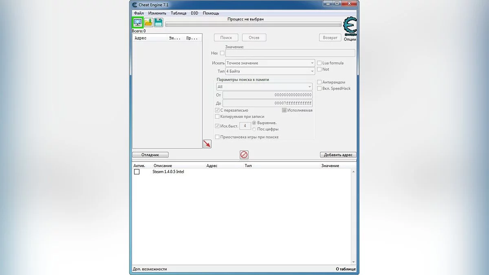
Task: Click the Добавить адрес button
Action: [x=338, y=155]
